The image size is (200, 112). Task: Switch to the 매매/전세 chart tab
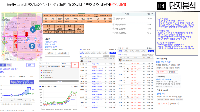(x=22, y=77)
